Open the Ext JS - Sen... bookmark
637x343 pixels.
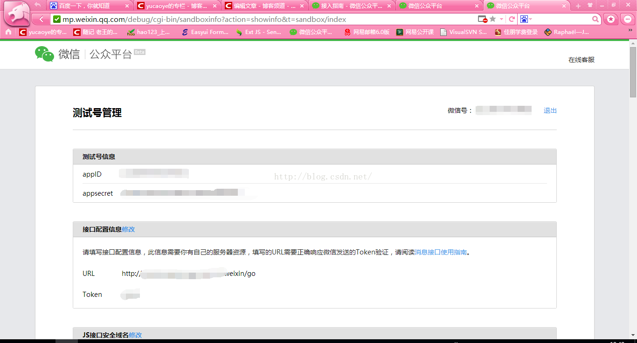(x=258, y=32)
